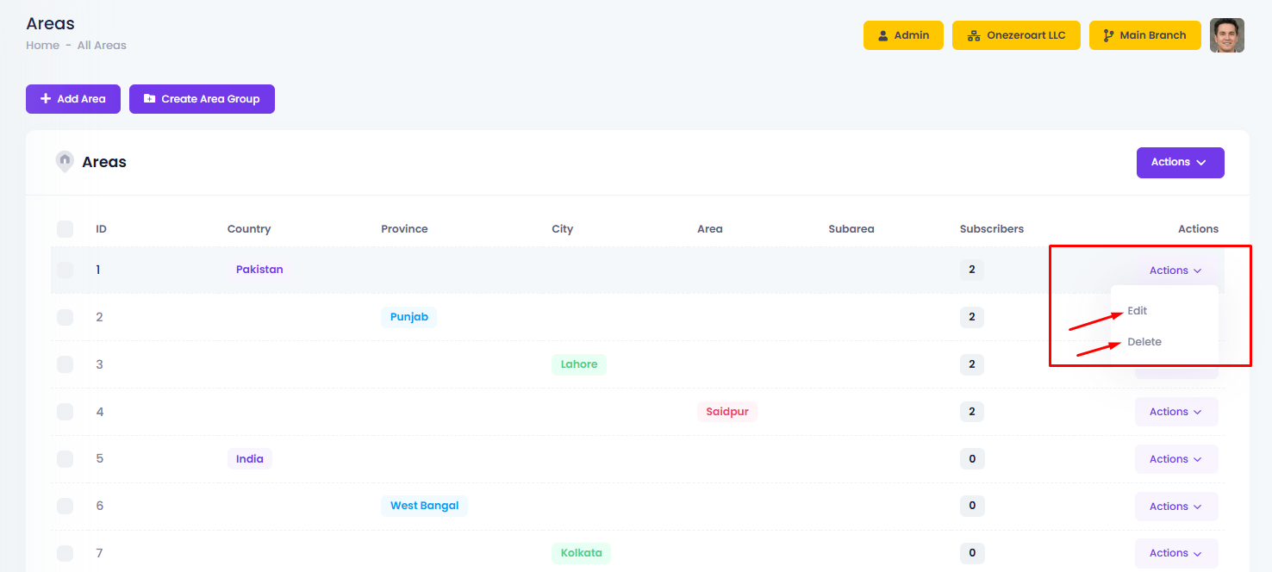This screenshot has height=572, width=1272.
Task: Click the Lahore city badge
Action: tap(578, 364)
